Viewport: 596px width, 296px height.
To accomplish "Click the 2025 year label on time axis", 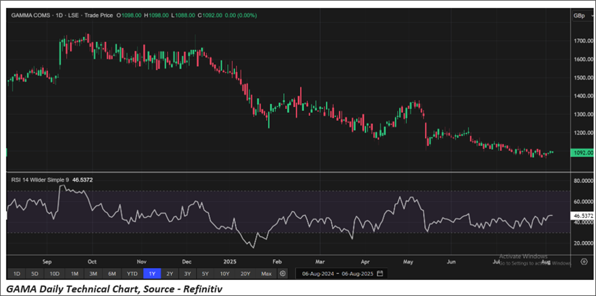I will 230,262.
